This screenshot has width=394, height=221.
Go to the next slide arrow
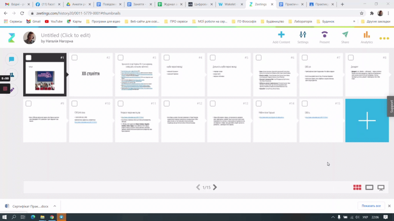coord(215,187)
